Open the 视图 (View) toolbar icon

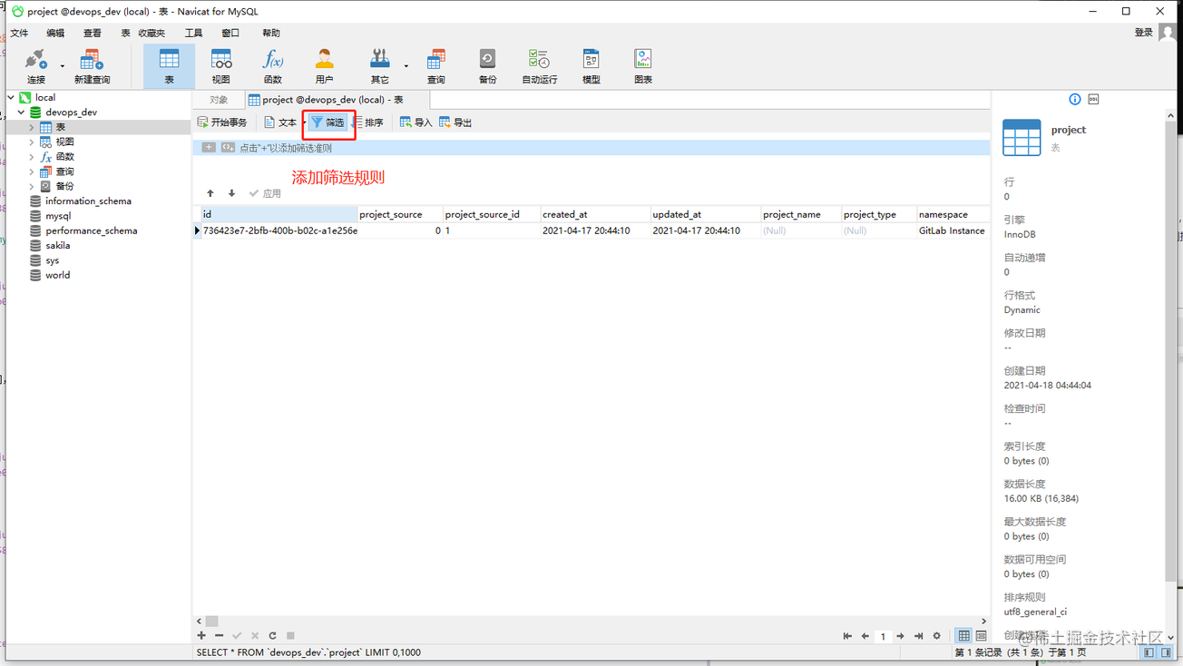(220, 65)
